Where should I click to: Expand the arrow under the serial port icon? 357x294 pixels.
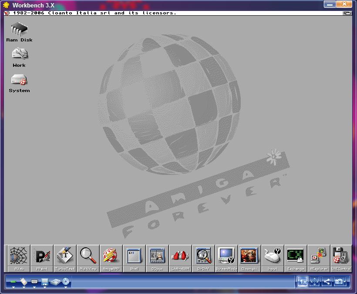34,287
